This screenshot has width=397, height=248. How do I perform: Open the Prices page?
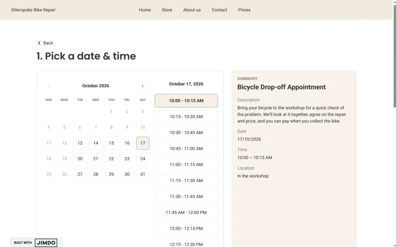click(x=244, y=10)
